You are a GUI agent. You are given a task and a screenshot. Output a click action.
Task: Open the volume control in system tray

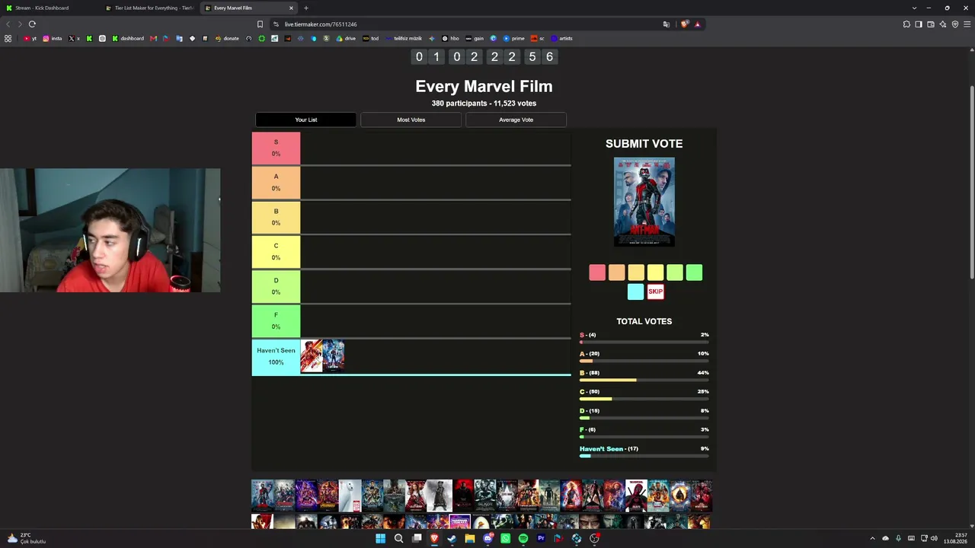tap(934, 538)
